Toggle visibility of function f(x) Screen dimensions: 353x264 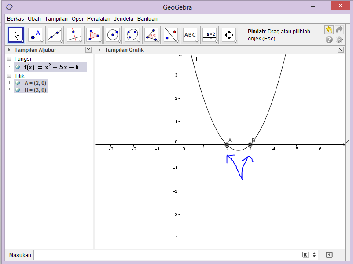click(x=18, y=67)
